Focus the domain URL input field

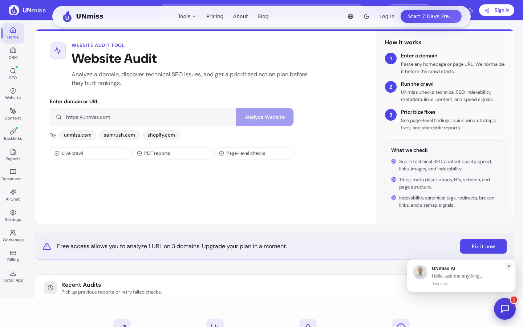tap(143, 117)
